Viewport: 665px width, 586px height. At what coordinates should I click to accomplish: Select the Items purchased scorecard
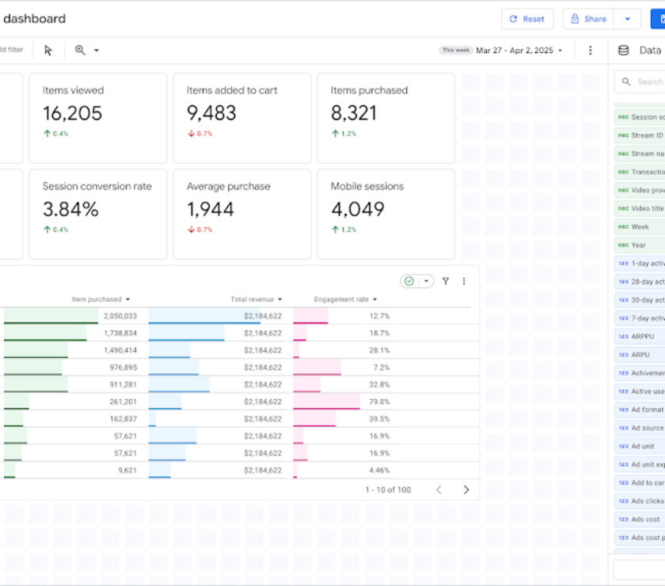tap(386, 118)
